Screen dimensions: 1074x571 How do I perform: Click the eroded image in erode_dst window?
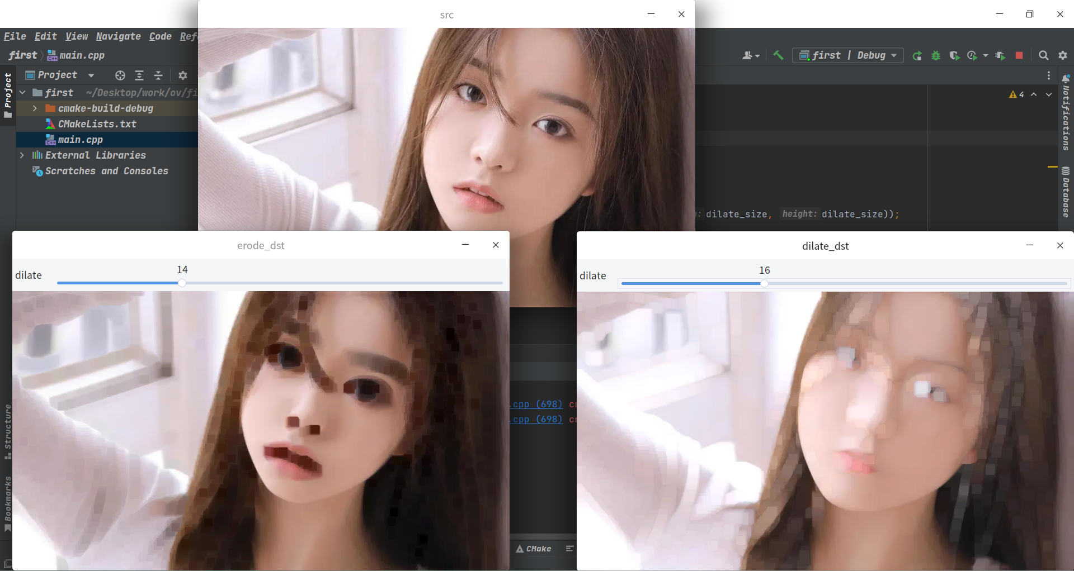click(261, 430)
